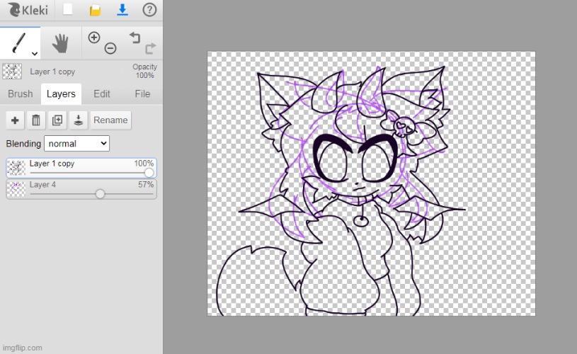Download the image with save icon
The height and width of the screenshot is (354, 577).
pyautogui.click(x=122, y=10)
